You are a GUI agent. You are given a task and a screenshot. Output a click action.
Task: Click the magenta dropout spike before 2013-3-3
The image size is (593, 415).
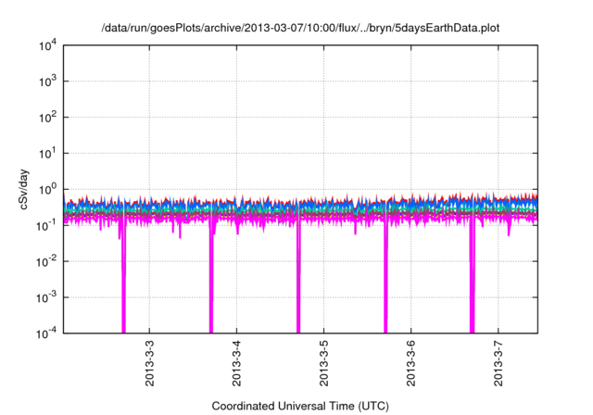[123, 276]
